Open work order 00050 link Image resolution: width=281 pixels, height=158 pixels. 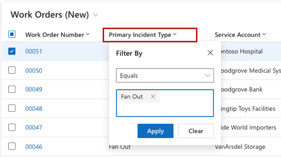pos(34,70)
